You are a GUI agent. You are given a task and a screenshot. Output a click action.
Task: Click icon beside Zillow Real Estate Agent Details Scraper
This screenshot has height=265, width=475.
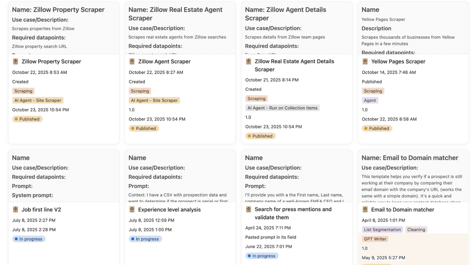pyautogui.click(x=249, y=61)
